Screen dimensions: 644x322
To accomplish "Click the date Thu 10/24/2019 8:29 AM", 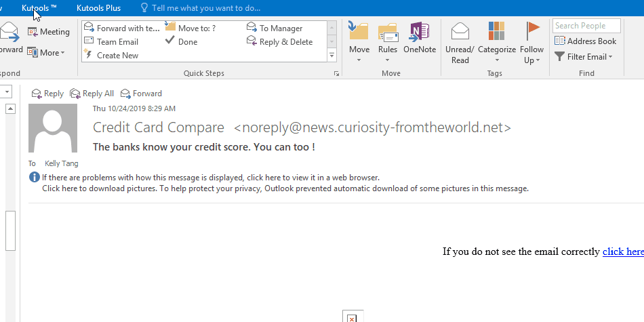I will [134, 108].
